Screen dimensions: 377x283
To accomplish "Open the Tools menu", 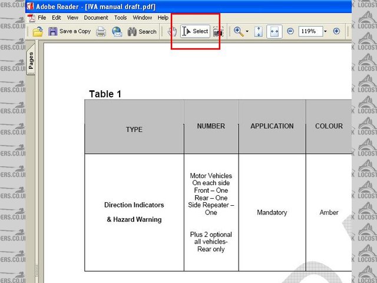I will click(120, 18).
